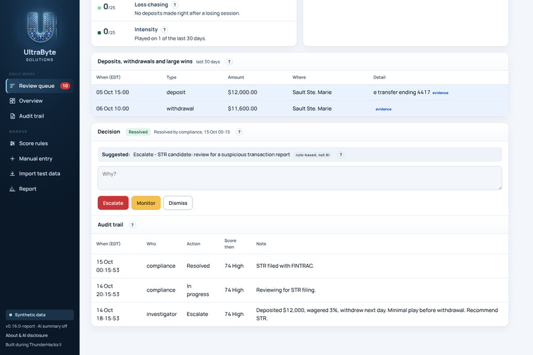Open Import test data page
Screen dimensions: 533x355
(x=40, y=174)
